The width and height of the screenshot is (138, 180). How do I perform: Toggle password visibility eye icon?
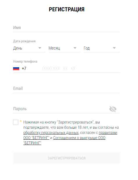113,109
